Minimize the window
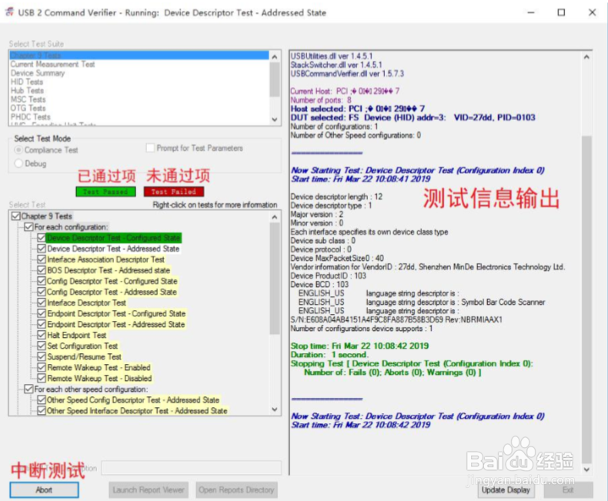The width and height of the screenshot is (608, 501). pos(531,12)
